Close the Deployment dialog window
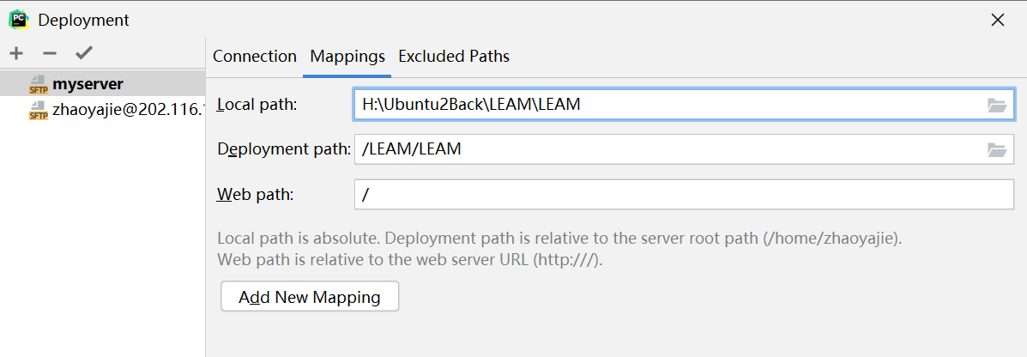The image size is (1027, 357). click(x=998, y=20)
